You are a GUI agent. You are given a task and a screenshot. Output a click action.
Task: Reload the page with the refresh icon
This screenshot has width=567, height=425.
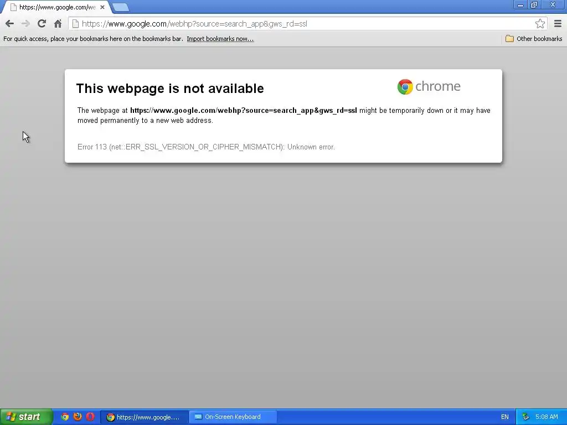(42, 24)
